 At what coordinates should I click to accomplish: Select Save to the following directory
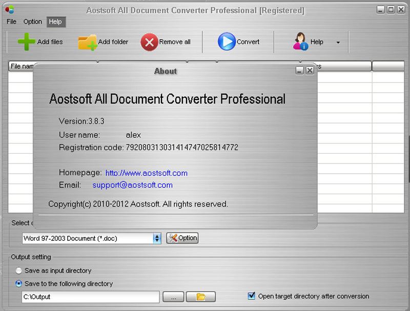coord(19,283)
